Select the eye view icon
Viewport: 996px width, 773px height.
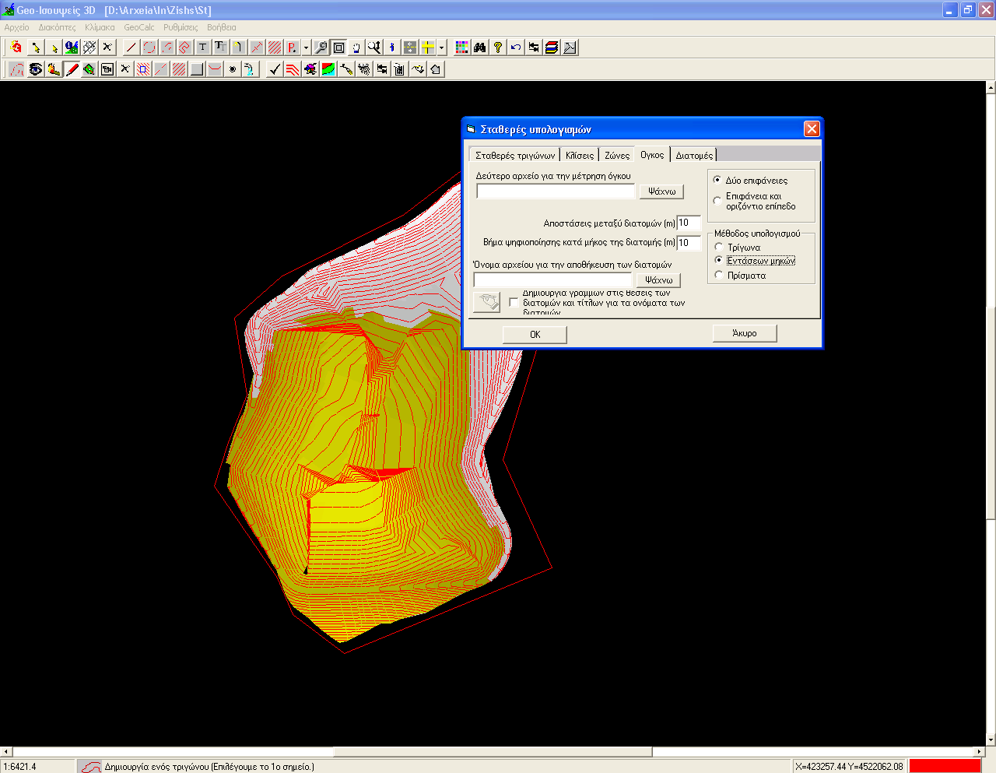36,69
